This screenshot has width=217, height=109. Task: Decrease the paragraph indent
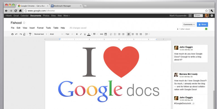click(x=119, y=34)
